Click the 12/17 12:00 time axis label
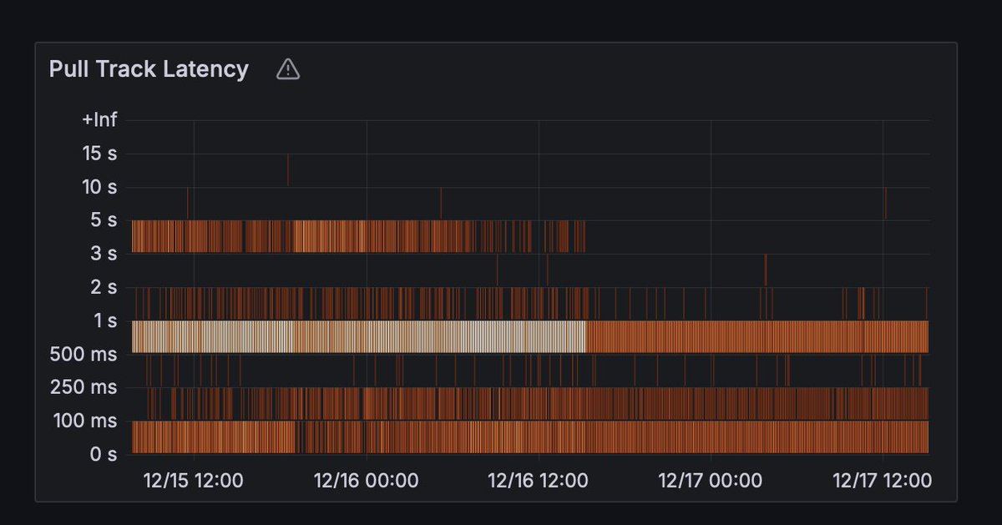 (883, 481)
